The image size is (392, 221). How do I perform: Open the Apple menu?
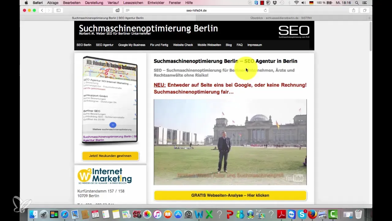tap(26, 3)
